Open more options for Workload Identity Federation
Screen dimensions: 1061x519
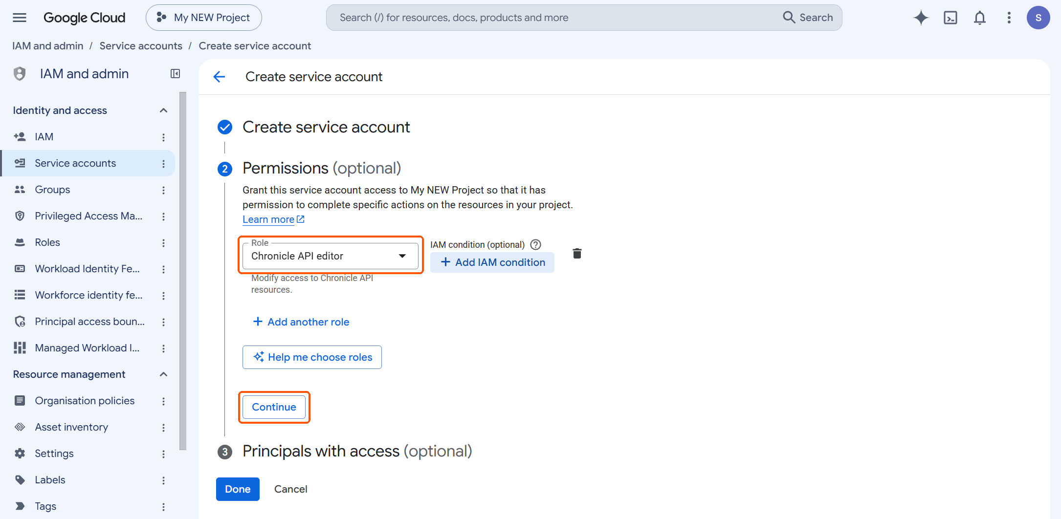tap(163, 269)
